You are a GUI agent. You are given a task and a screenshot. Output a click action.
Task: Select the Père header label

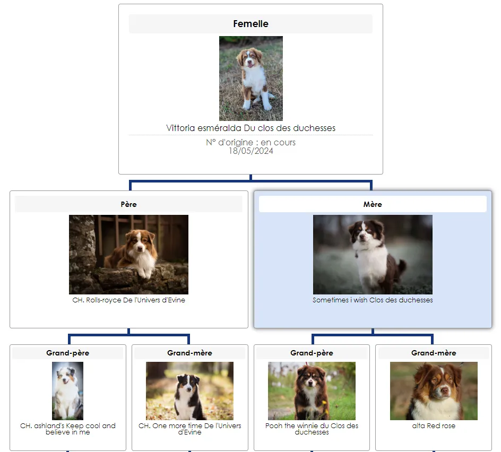tap(129, 204)
